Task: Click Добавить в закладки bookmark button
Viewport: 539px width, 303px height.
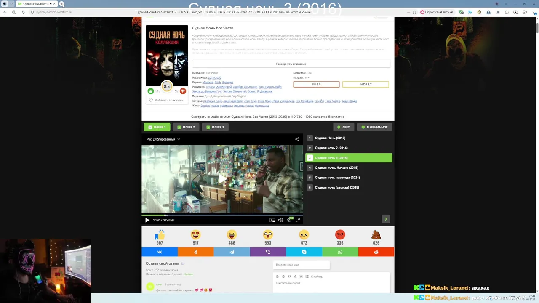Action: point(167,100)
